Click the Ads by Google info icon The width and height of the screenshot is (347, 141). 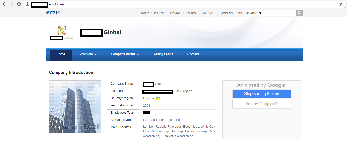click(x=276, y=104)
